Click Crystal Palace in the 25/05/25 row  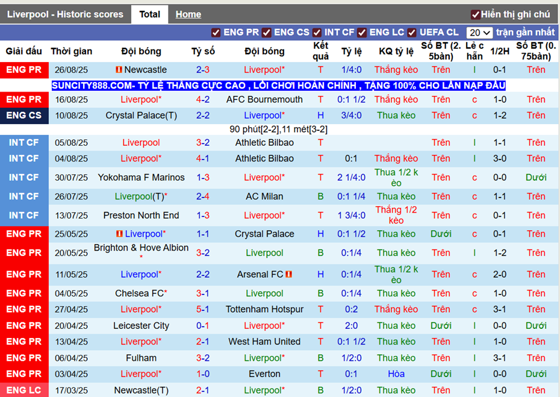coord(264,234)
